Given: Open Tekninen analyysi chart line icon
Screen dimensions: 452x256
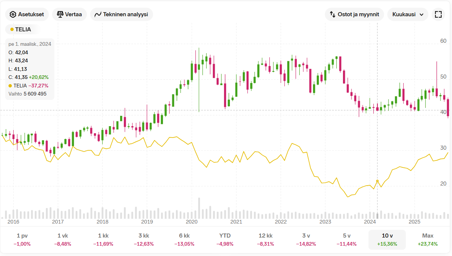Looking at the screenshot, I should [x=98, y=14].
